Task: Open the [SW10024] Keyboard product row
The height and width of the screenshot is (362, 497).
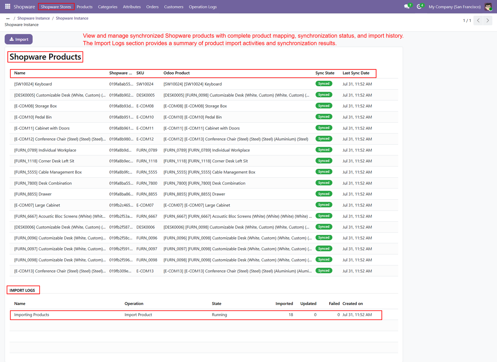Action: (204, 84)
